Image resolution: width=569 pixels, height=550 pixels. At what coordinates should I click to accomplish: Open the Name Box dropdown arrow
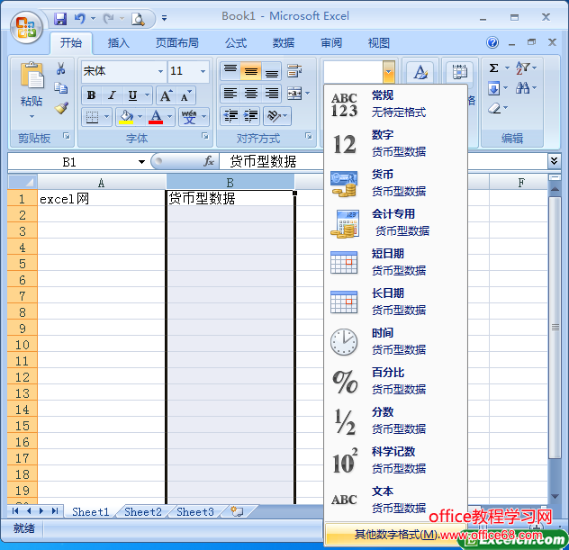coord(141,162)
